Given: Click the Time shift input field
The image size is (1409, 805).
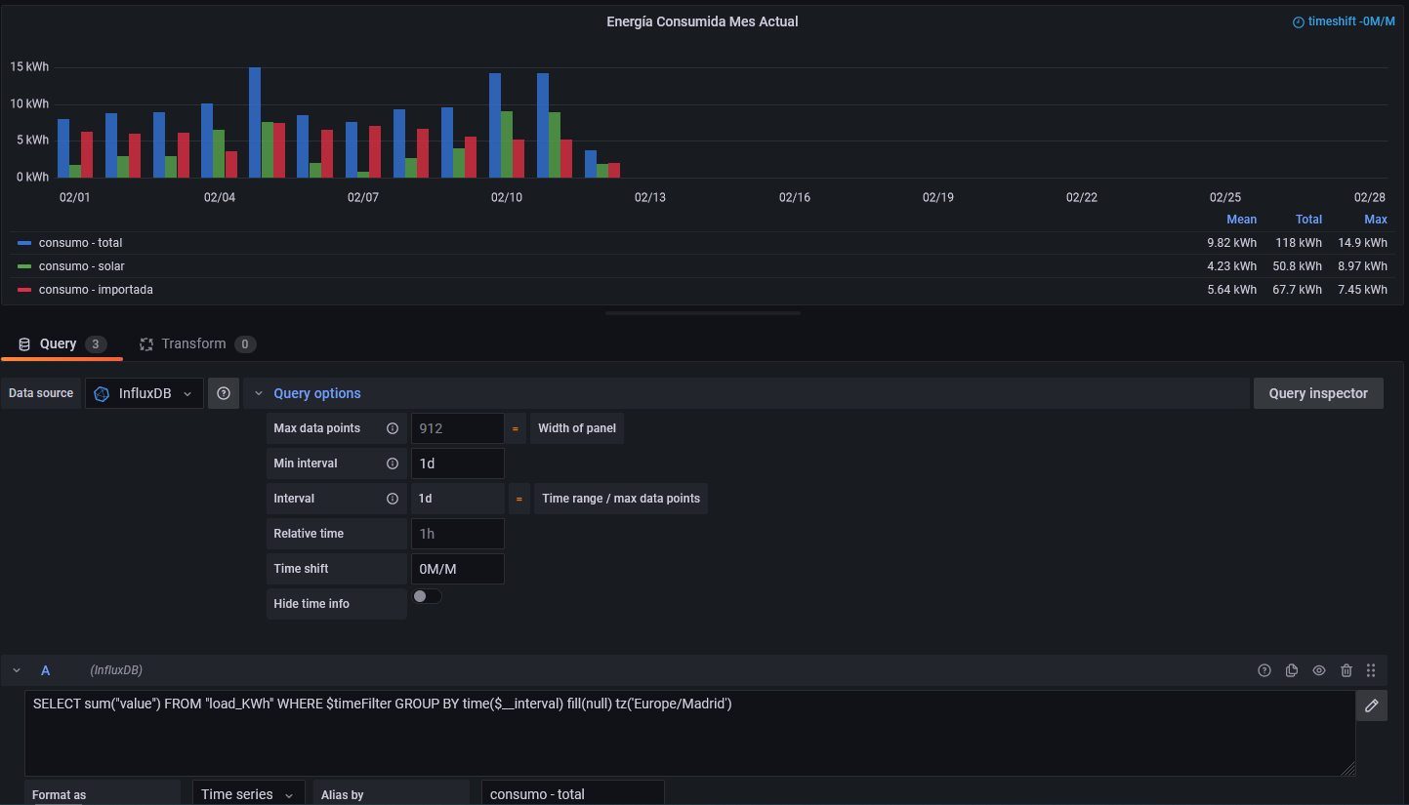Looking at the screenshot, I should click(457, 569).
